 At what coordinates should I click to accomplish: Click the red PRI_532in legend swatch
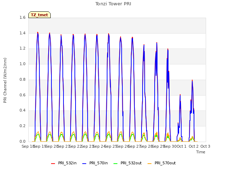53,164
